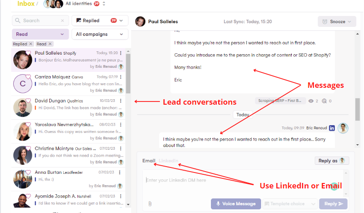Viewport: 364px width, 213px height.
Task: Remove the Replied filter tag
Action: (x=31, y=44)
